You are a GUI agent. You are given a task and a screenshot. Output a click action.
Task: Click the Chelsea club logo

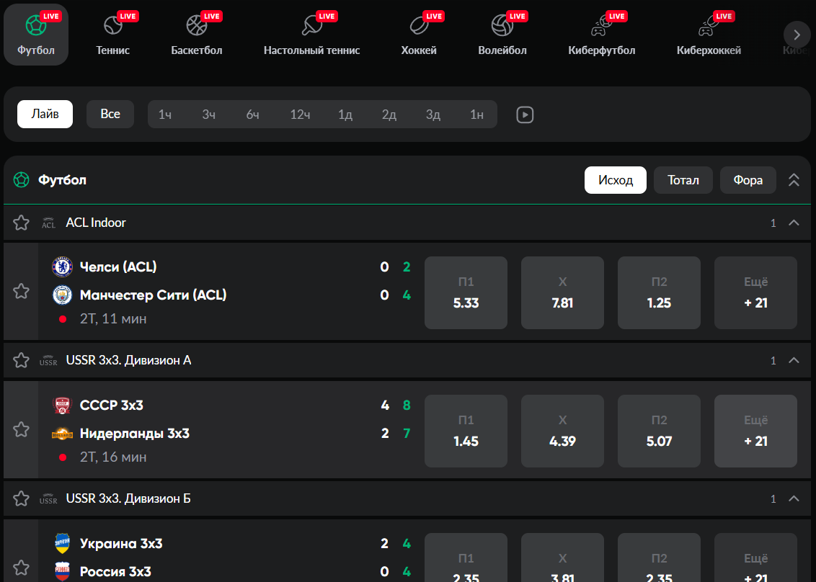pos(63,267)
